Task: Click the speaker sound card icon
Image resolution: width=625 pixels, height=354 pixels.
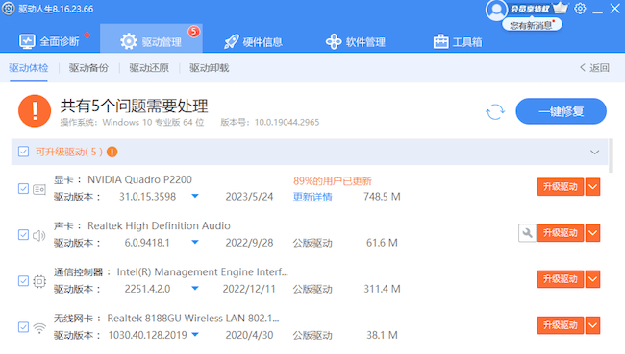Action: (39, 235)
